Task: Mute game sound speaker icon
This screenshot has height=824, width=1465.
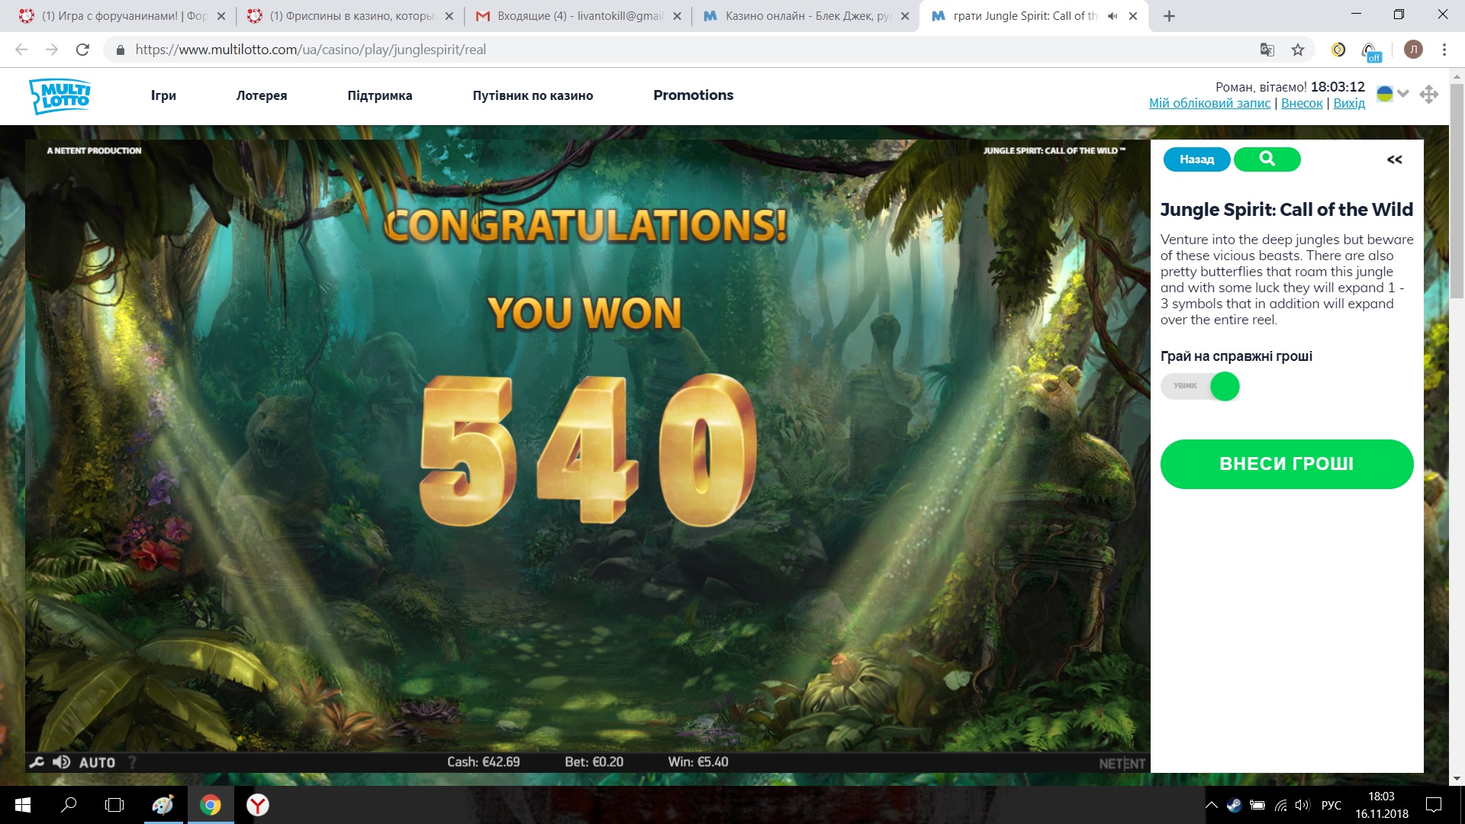Action: 61,762
